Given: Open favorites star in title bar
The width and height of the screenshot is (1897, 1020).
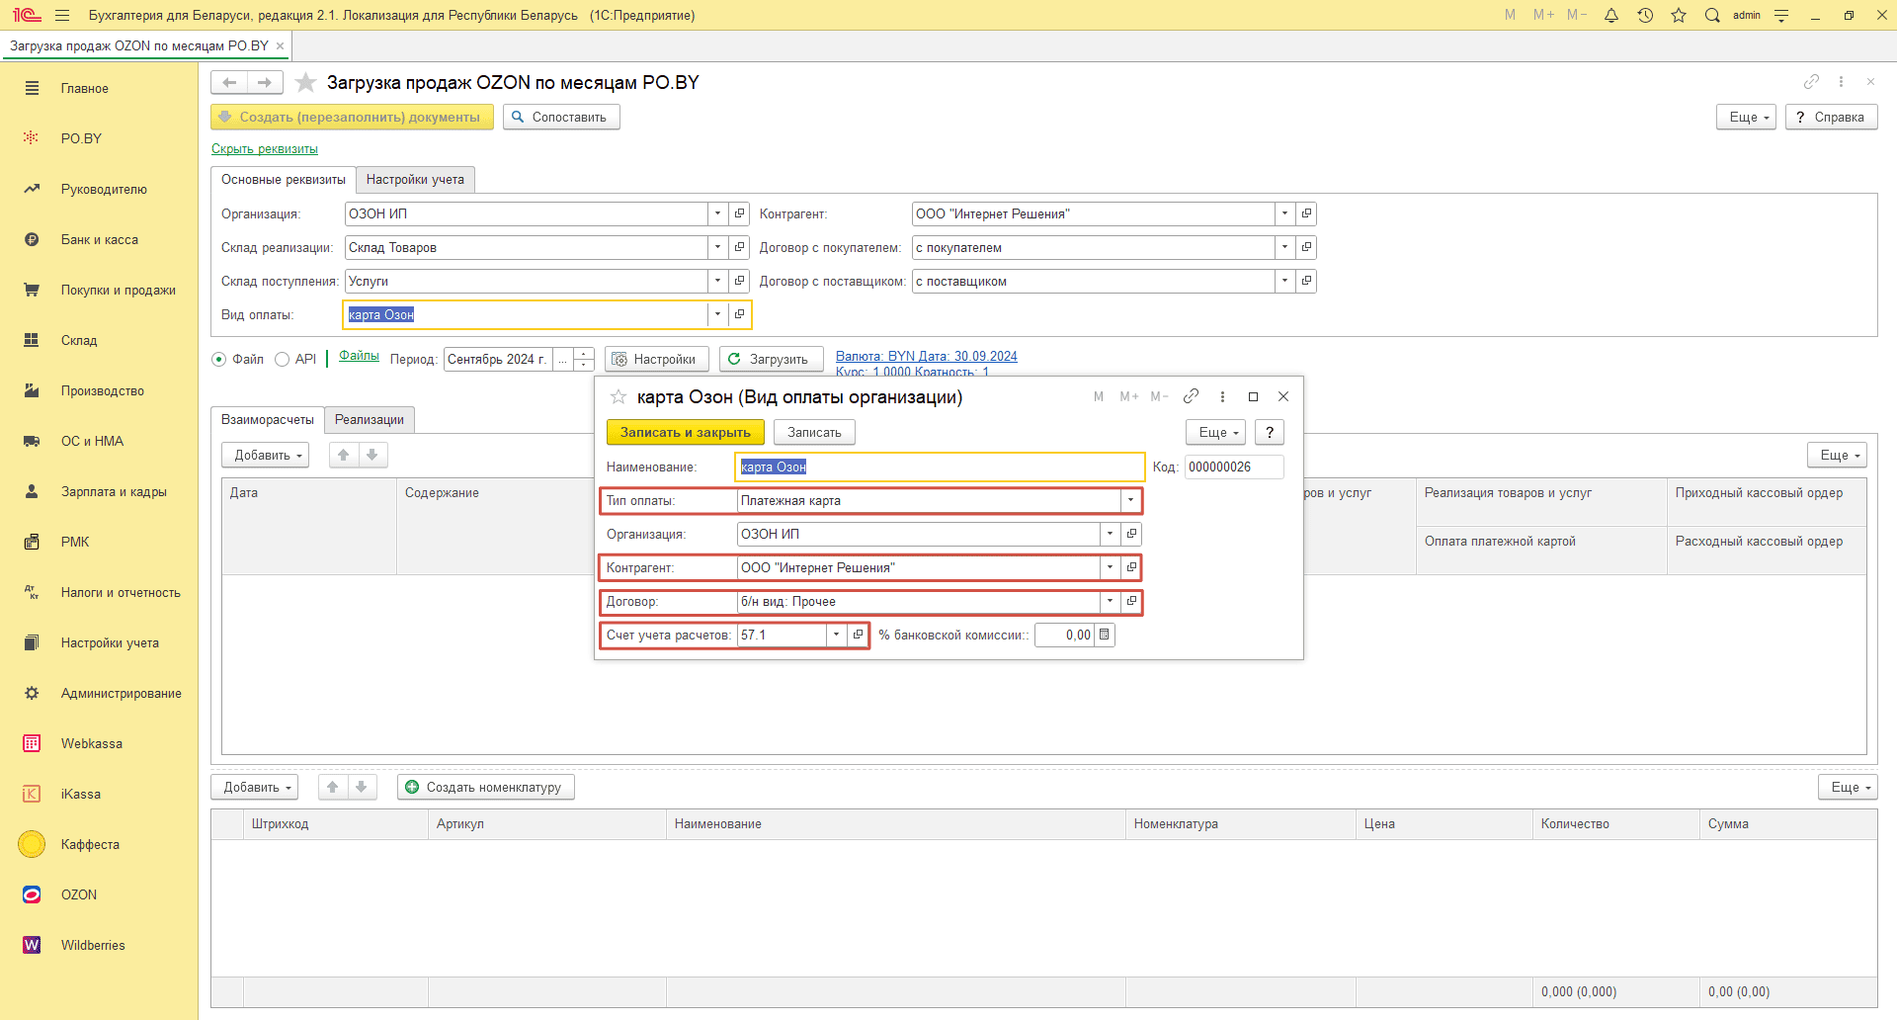Looking at the screenshot, I should (1679, 15).
